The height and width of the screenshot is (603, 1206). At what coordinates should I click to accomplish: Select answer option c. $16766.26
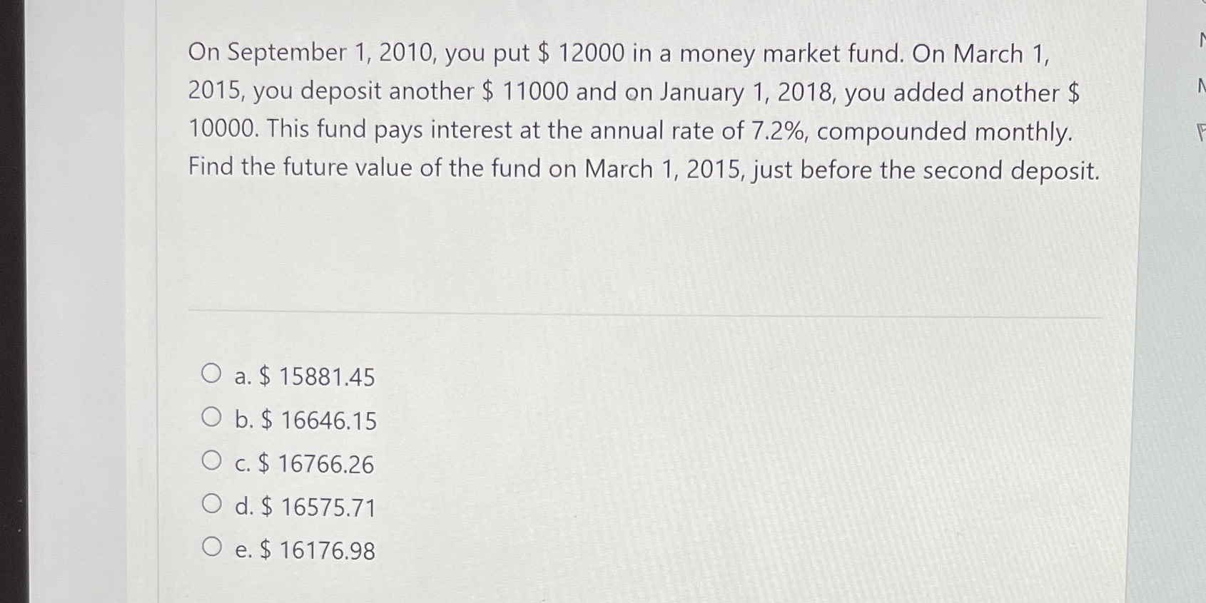pyautogui.click(x=212, y=460)
